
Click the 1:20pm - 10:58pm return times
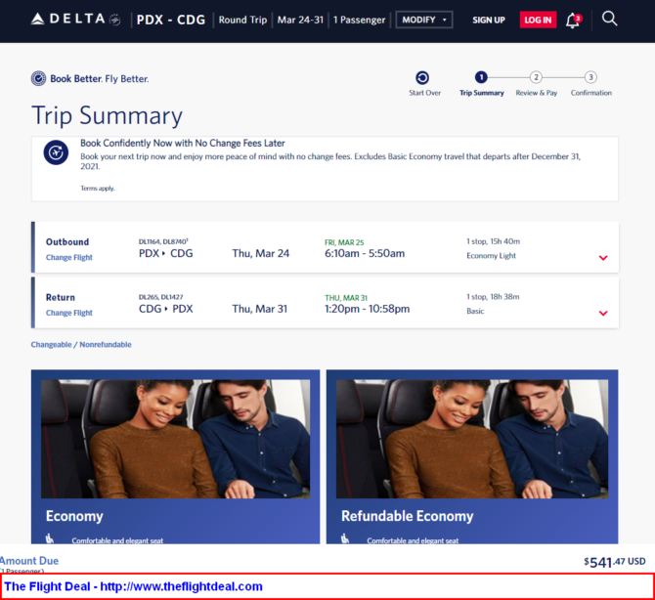point(368,309)
